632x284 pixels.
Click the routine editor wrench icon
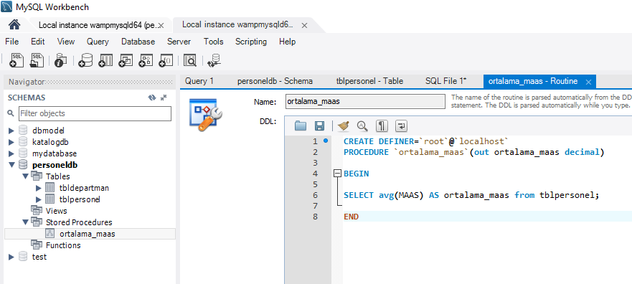(205, 115)
